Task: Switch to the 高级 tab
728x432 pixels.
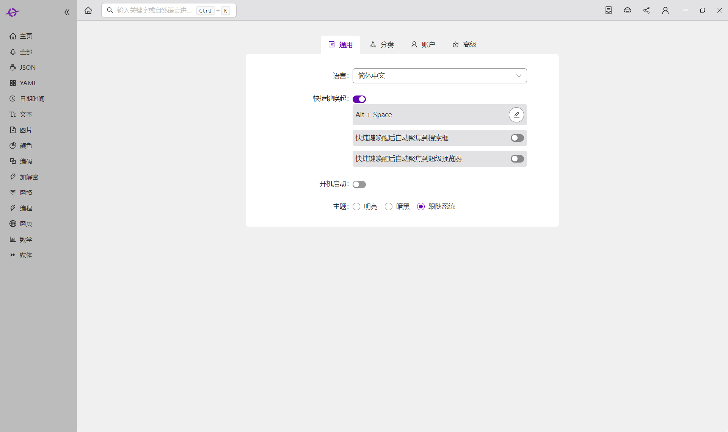Action: click(464, 45)
